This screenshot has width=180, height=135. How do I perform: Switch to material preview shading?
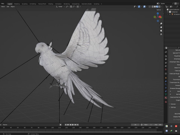(x=157, y=7)
